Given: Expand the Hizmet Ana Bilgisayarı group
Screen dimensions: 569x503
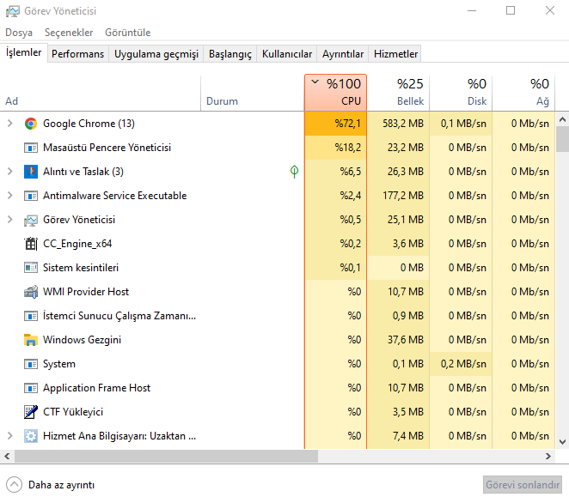Looking at the screenshot, I should pyautogui.click(x=10, y=436).
